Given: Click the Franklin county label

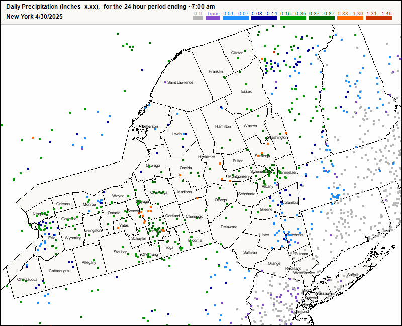Looking at the screenshot, I should [x=216, y=71].
